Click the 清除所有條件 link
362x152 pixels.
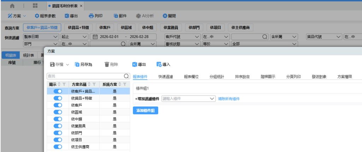(x=229, y=99)
